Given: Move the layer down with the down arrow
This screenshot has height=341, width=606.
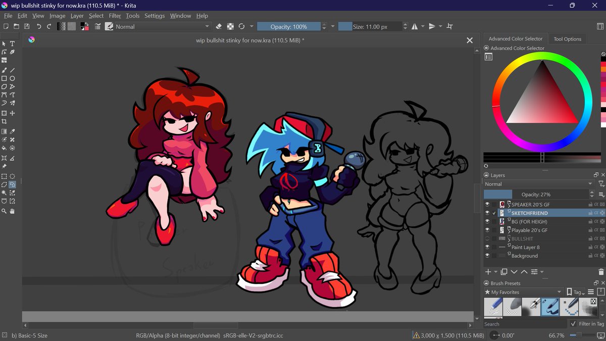Looking at the screenshot, I should [514, 272].
